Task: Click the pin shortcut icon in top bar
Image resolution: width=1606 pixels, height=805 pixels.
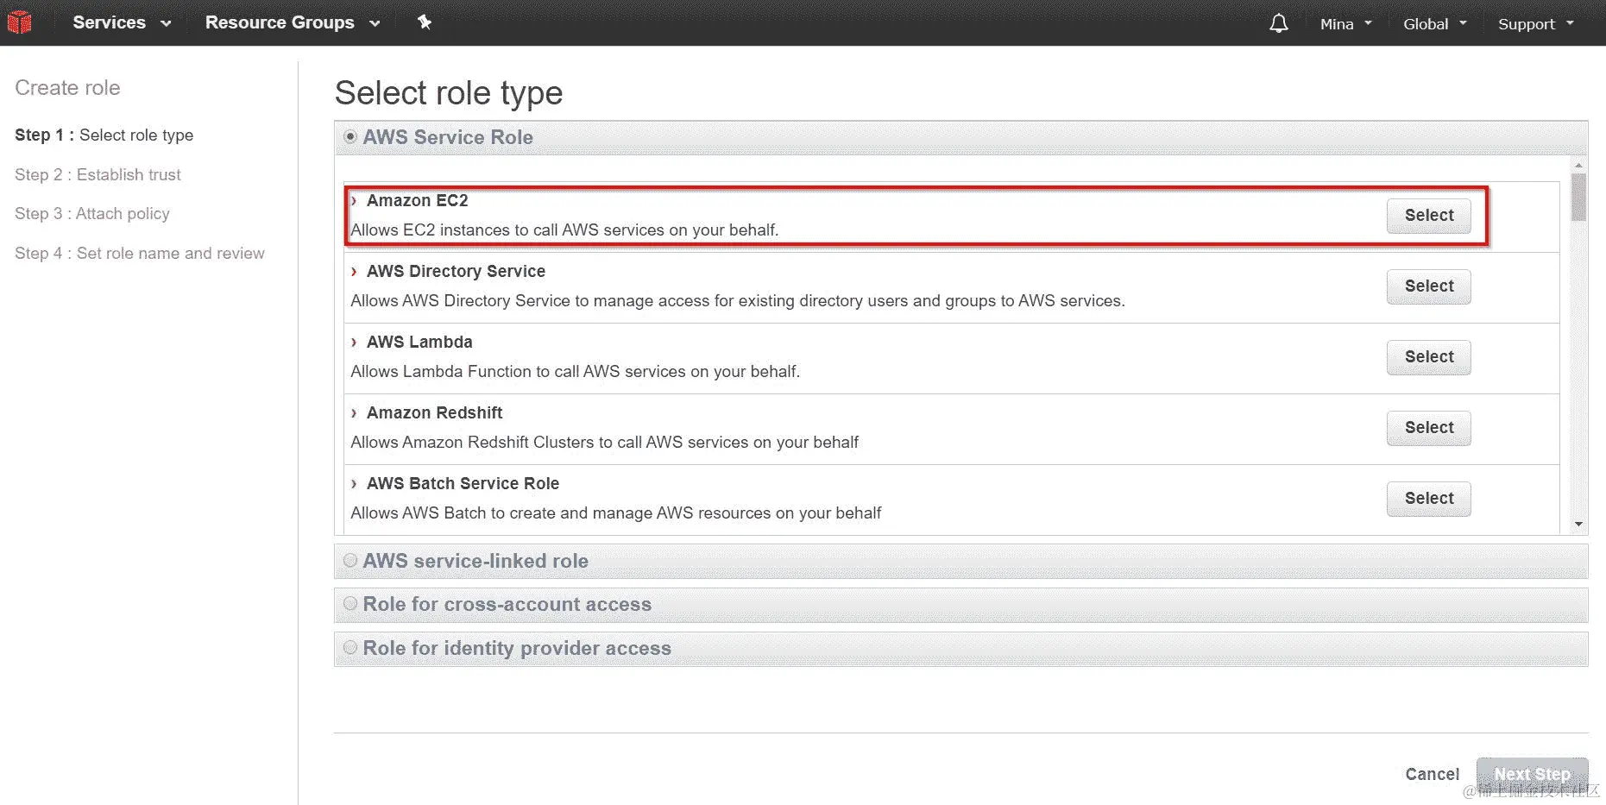Action: [424, 22]
